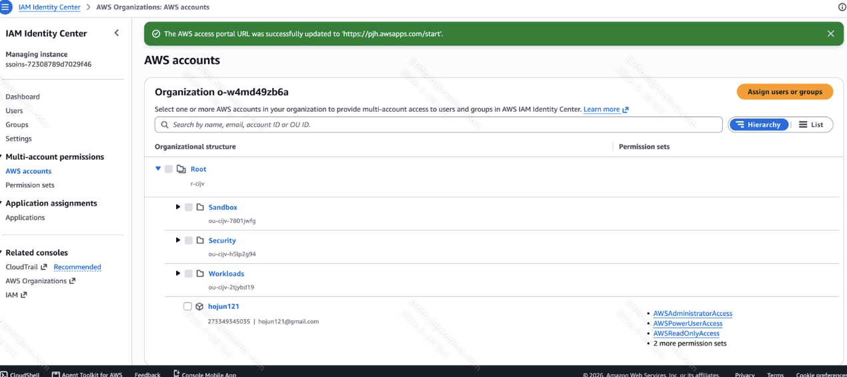847x377 pixels.
Task: Click the AWS Organizations external link icon
Action: point(72,281)
